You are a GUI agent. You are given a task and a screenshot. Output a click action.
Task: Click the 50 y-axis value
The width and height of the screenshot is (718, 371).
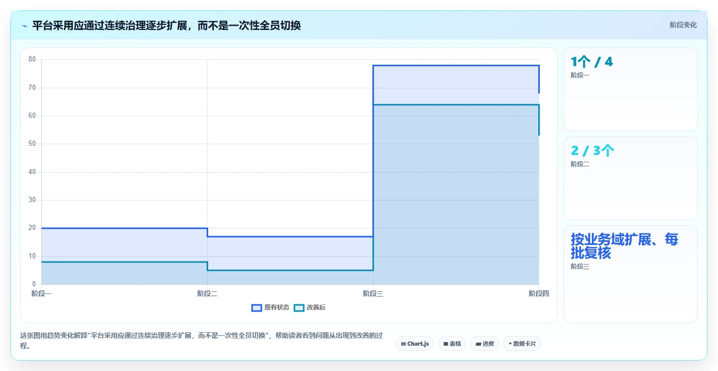coord(32,144)
